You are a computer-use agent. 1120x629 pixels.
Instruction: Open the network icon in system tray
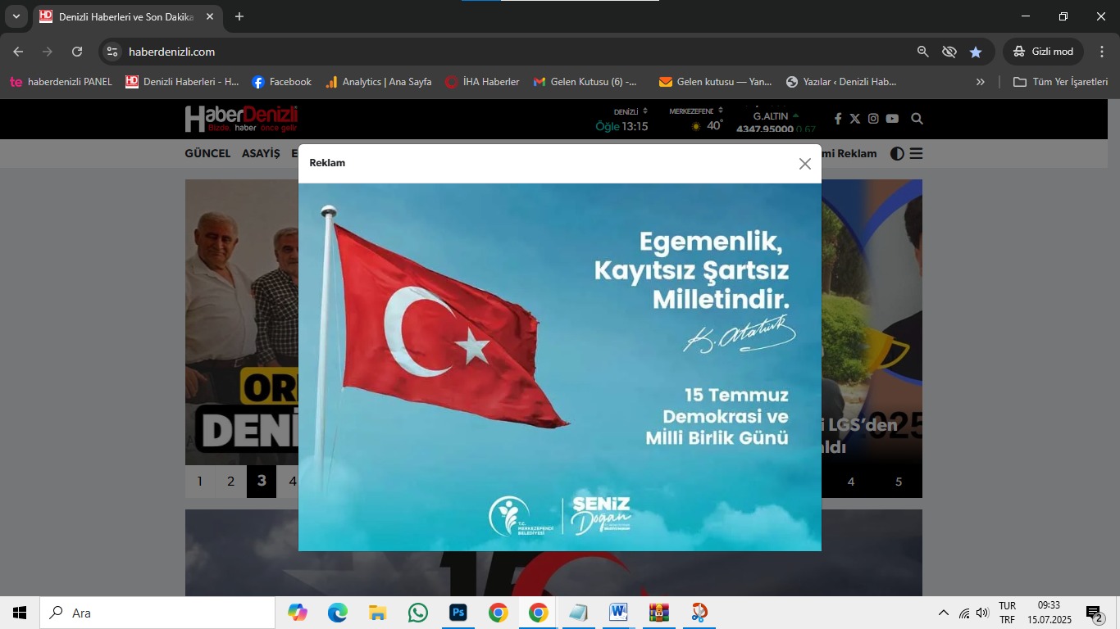pyautogui.click(x=964, y=613)
